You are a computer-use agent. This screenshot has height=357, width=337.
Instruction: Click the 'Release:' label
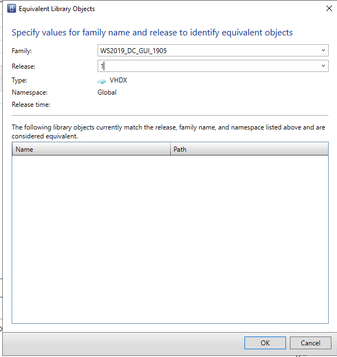click(23, 66)
